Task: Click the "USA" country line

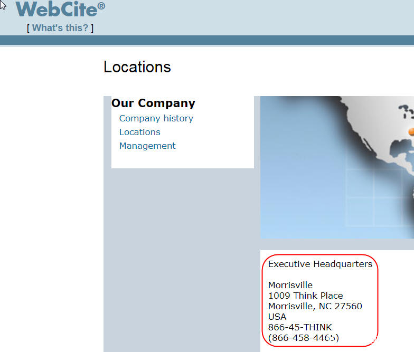Action: pyautogui.click(x=277, y=317)
